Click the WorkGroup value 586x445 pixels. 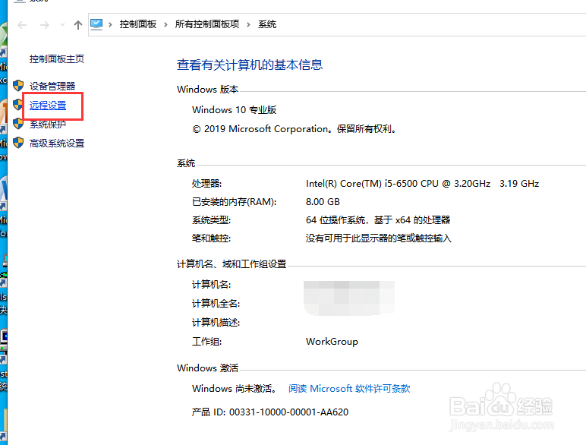[x=332, y=342]
